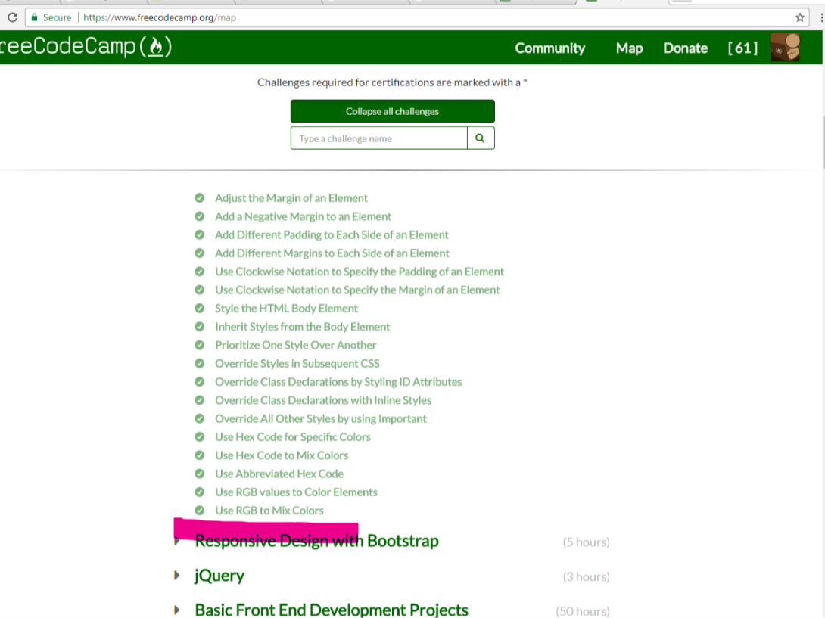Viewport: 825px width, 618px height.
Task: Click checkmark beside Add a Negative Margin
Action: (x=199, y=216)
